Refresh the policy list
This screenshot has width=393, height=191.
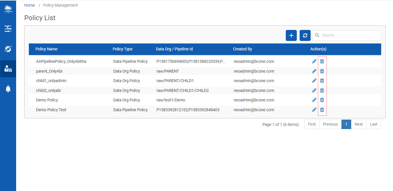[305, 35]
